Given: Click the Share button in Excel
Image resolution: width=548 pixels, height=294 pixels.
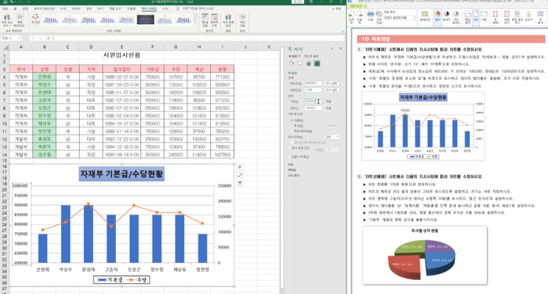Looking at the screenshot, I should point(337,9).
